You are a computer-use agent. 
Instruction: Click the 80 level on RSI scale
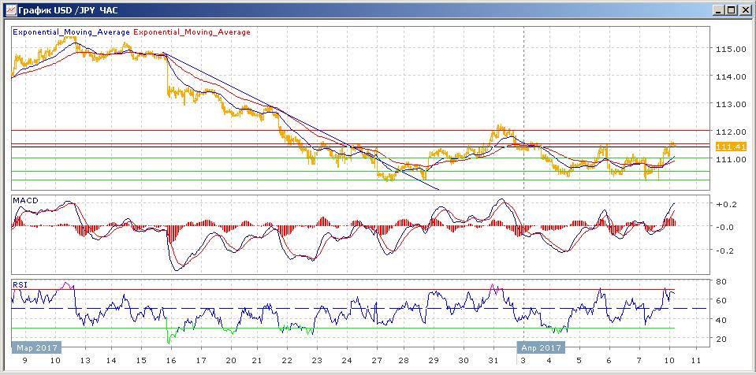[721, 281]
